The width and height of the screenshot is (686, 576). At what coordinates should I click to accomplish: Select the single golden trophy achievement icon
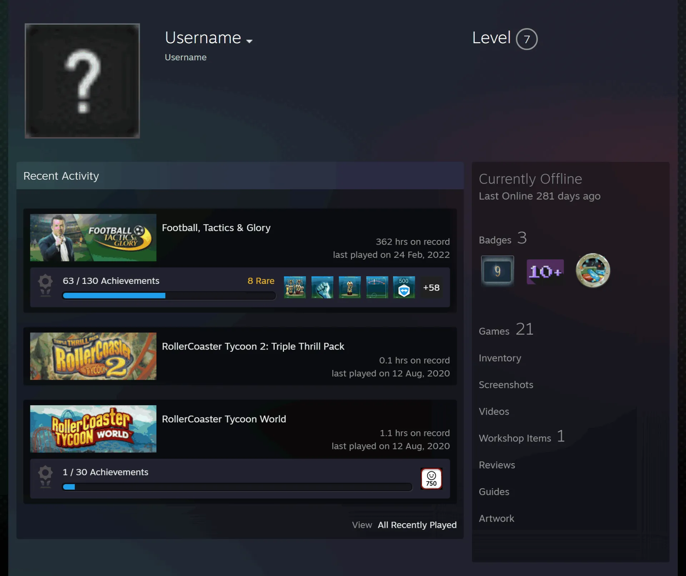point(350,287)
